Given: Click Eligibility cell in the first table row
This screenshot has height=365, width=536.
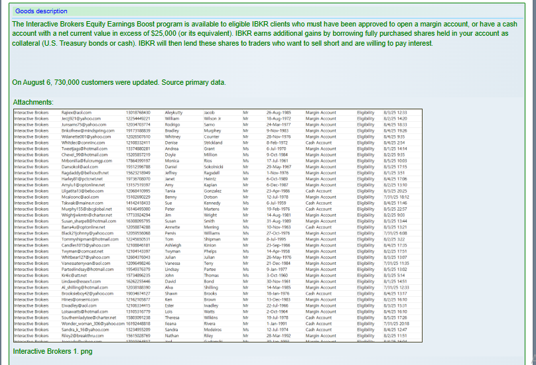Looking at the screenshot, I should 366,113.
